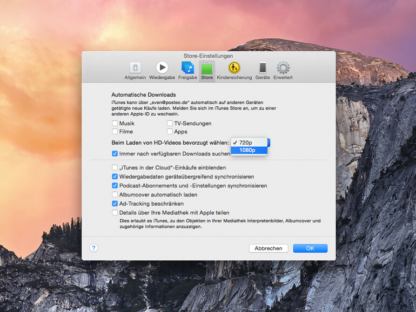
Task: Toggle Albumcover automatisch laden
Action: 115,194
